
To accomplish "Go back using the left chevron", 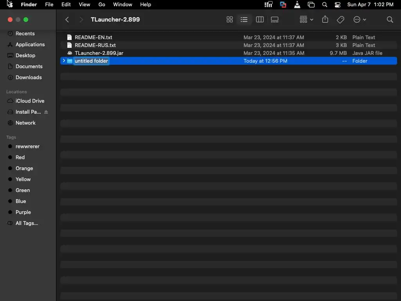I will point(67,20).
